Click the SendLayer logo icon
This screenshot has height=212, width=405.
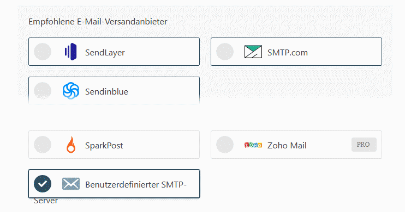71,52
